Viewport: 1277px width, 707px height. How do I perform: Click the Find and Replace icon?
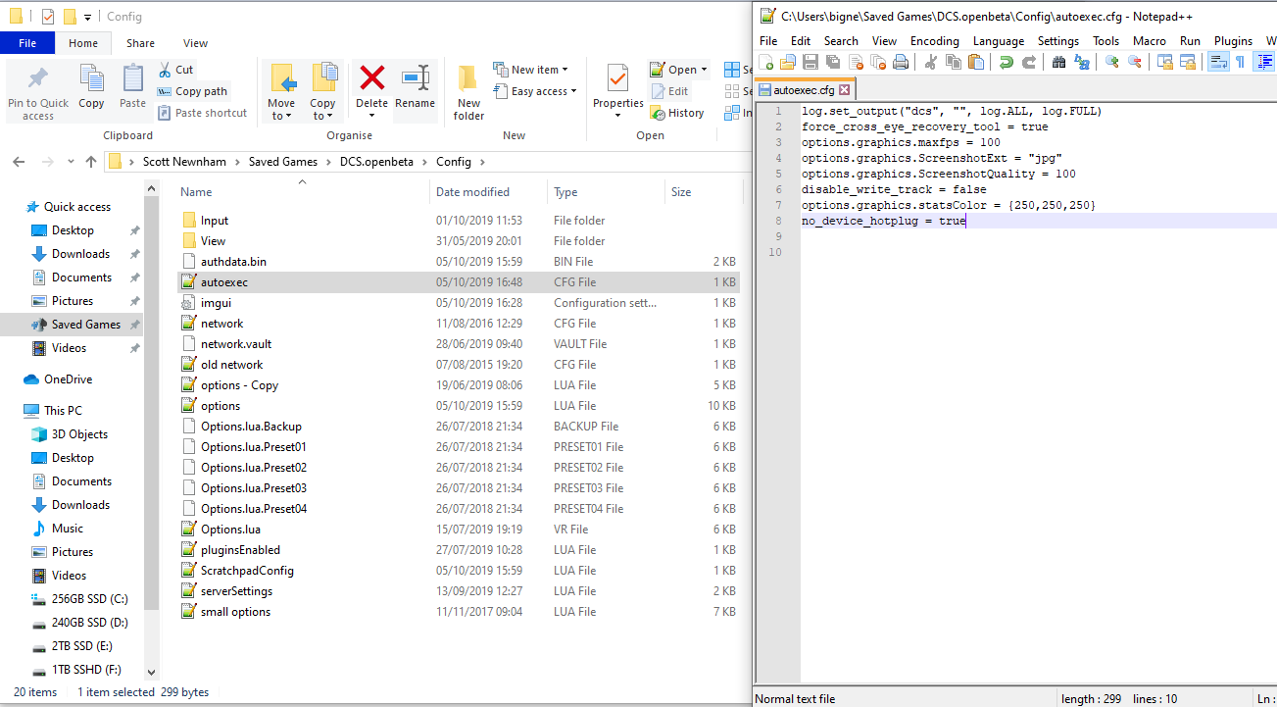click(1082, 62)
